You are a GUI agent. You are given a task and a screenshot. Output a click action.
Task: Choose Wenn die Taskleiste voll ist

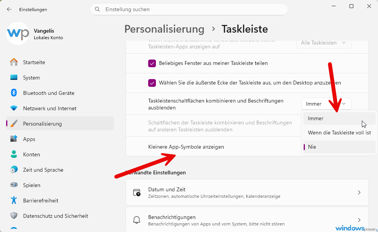click(x=339, y=133)
